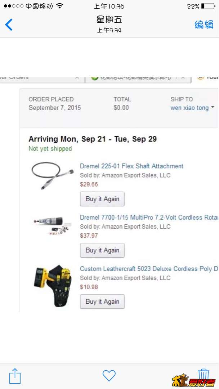Click the flex shaft product thumbnail
Image resolution: width=219 pixels, height=389 pixels.
pos(53,176)
